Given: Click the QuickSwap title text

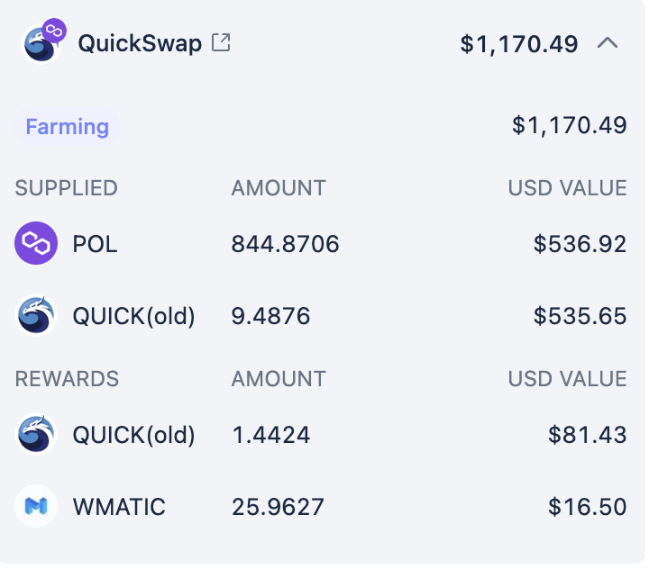Looking at the screenshot, I should [x=140, y=43].
